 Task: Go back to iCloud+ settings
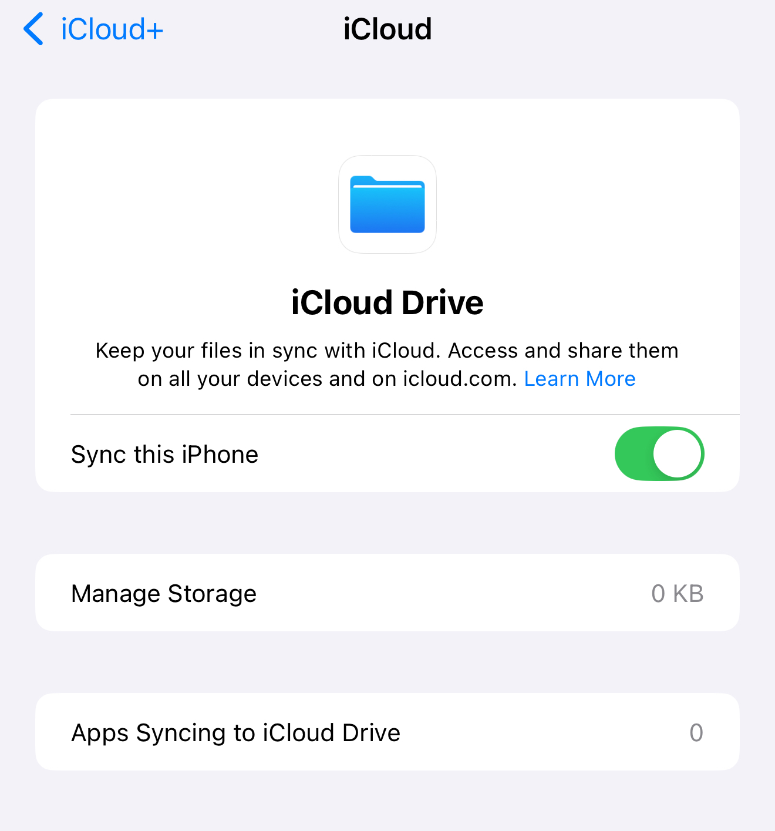[93, 29]
